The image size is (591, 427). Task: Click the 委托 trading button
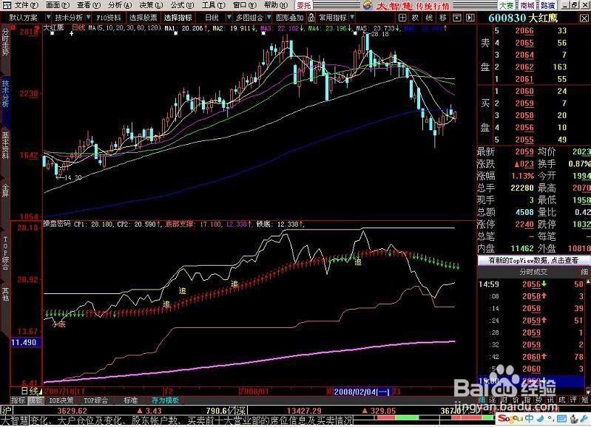tap(304, 5)
